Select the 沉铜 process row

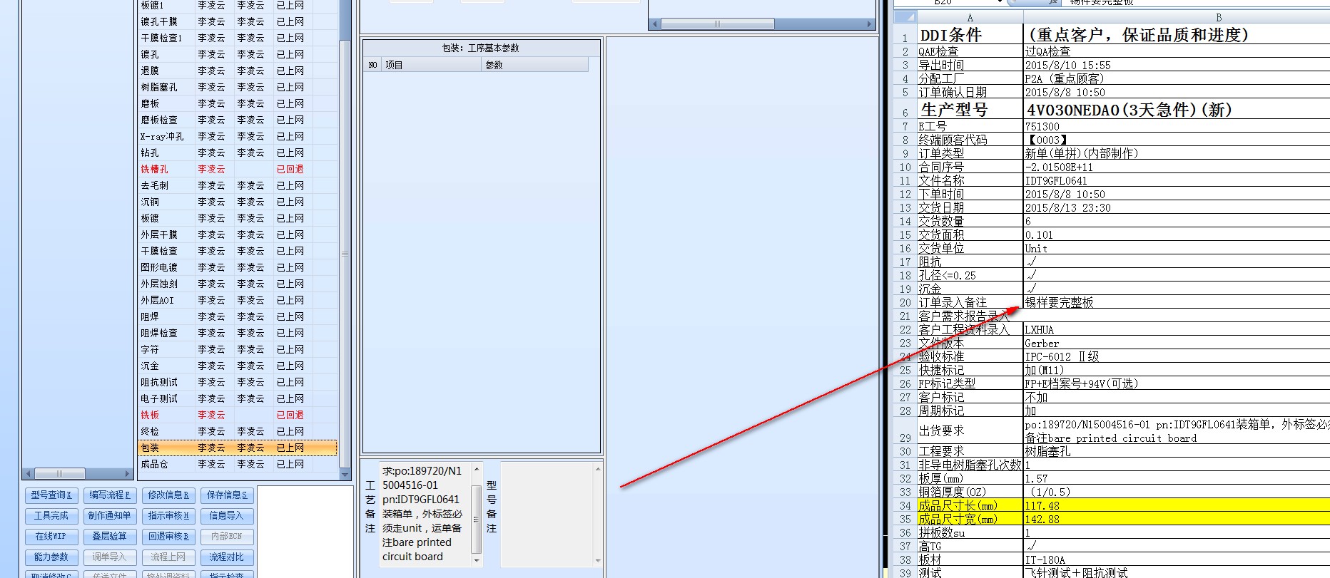pos(237,202)
